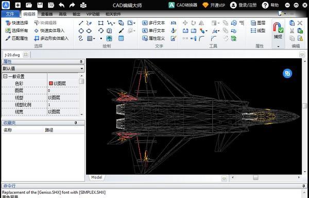Select the Point drawing tool
The width and height of the screenshot is (309, 198).
coord(101,39)
